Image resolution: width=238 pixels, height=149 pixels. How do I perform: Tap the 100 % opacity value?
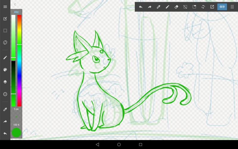[x=16, y=125]
